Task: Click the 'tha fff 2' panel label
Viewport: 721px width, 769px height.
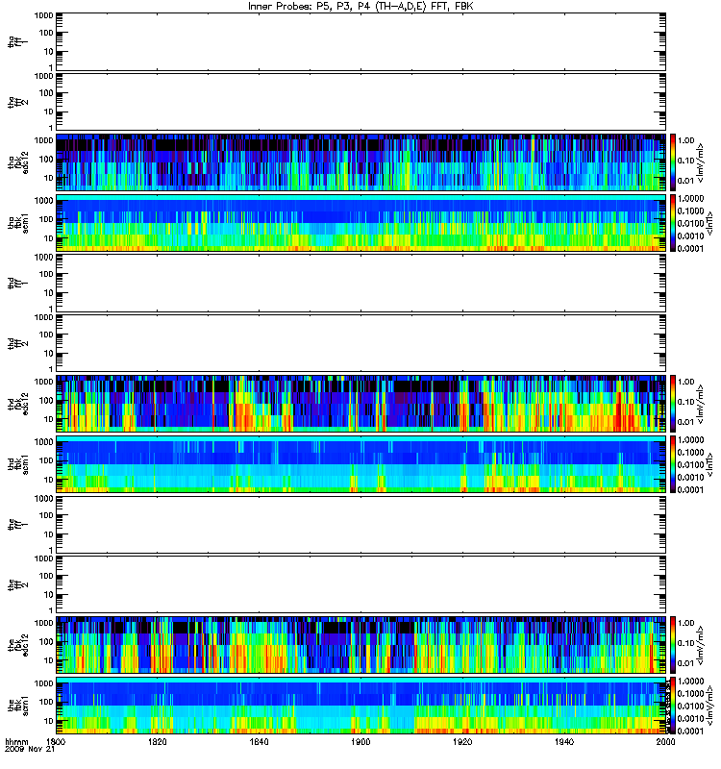Action: click(x=17, y=102)
